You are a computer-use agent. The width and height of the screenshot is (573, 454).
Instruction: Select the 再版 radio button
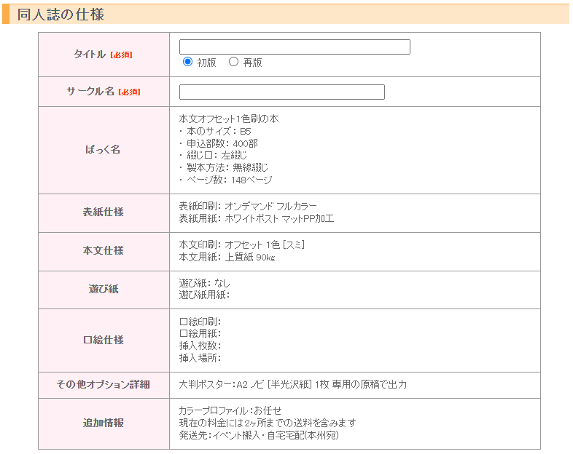233,62
